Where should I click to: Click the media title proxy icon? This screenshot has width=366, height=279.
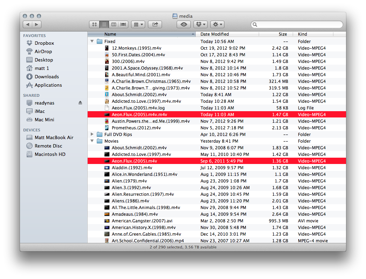[x=175, y=16]
